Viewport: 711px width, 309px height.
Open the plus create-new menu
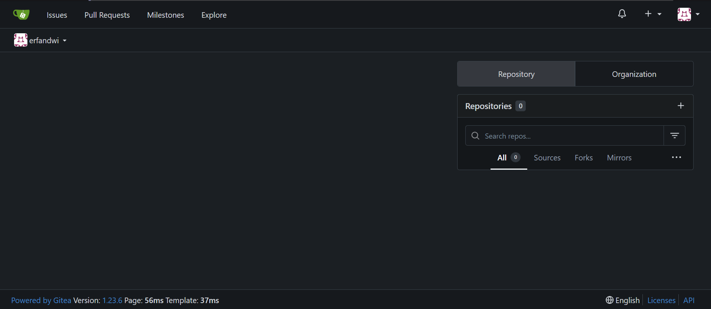point(653,14)
